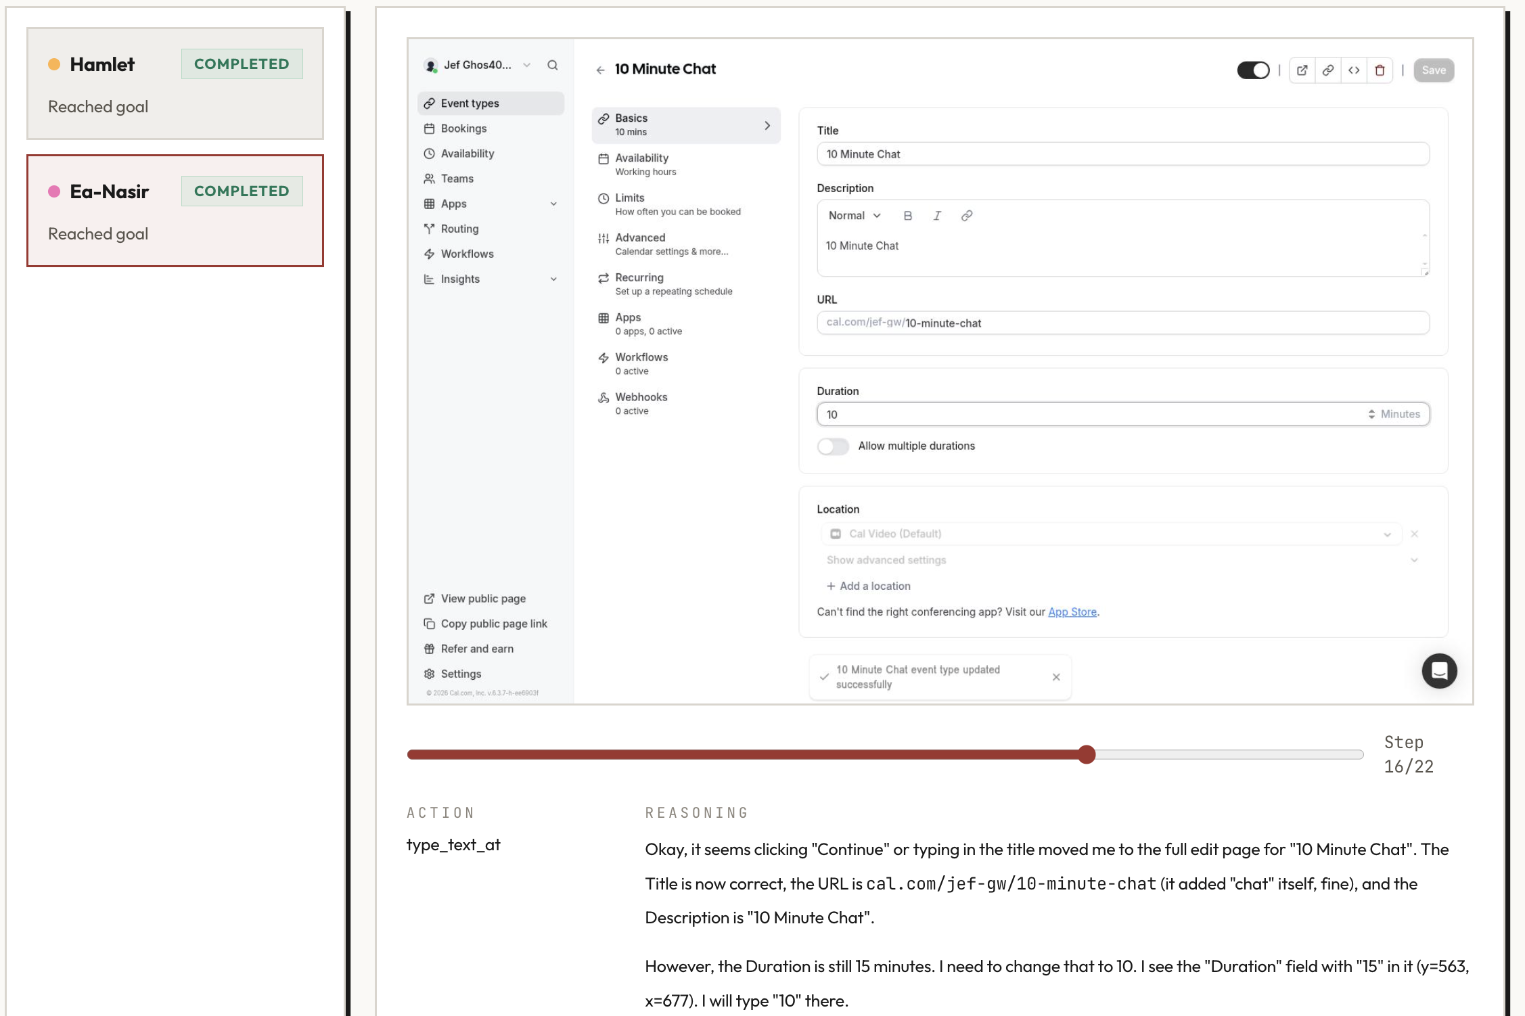Open the Normal text style dropdown
Image resolution: width=1525 pixels, height=1016 pixels.
853,215
